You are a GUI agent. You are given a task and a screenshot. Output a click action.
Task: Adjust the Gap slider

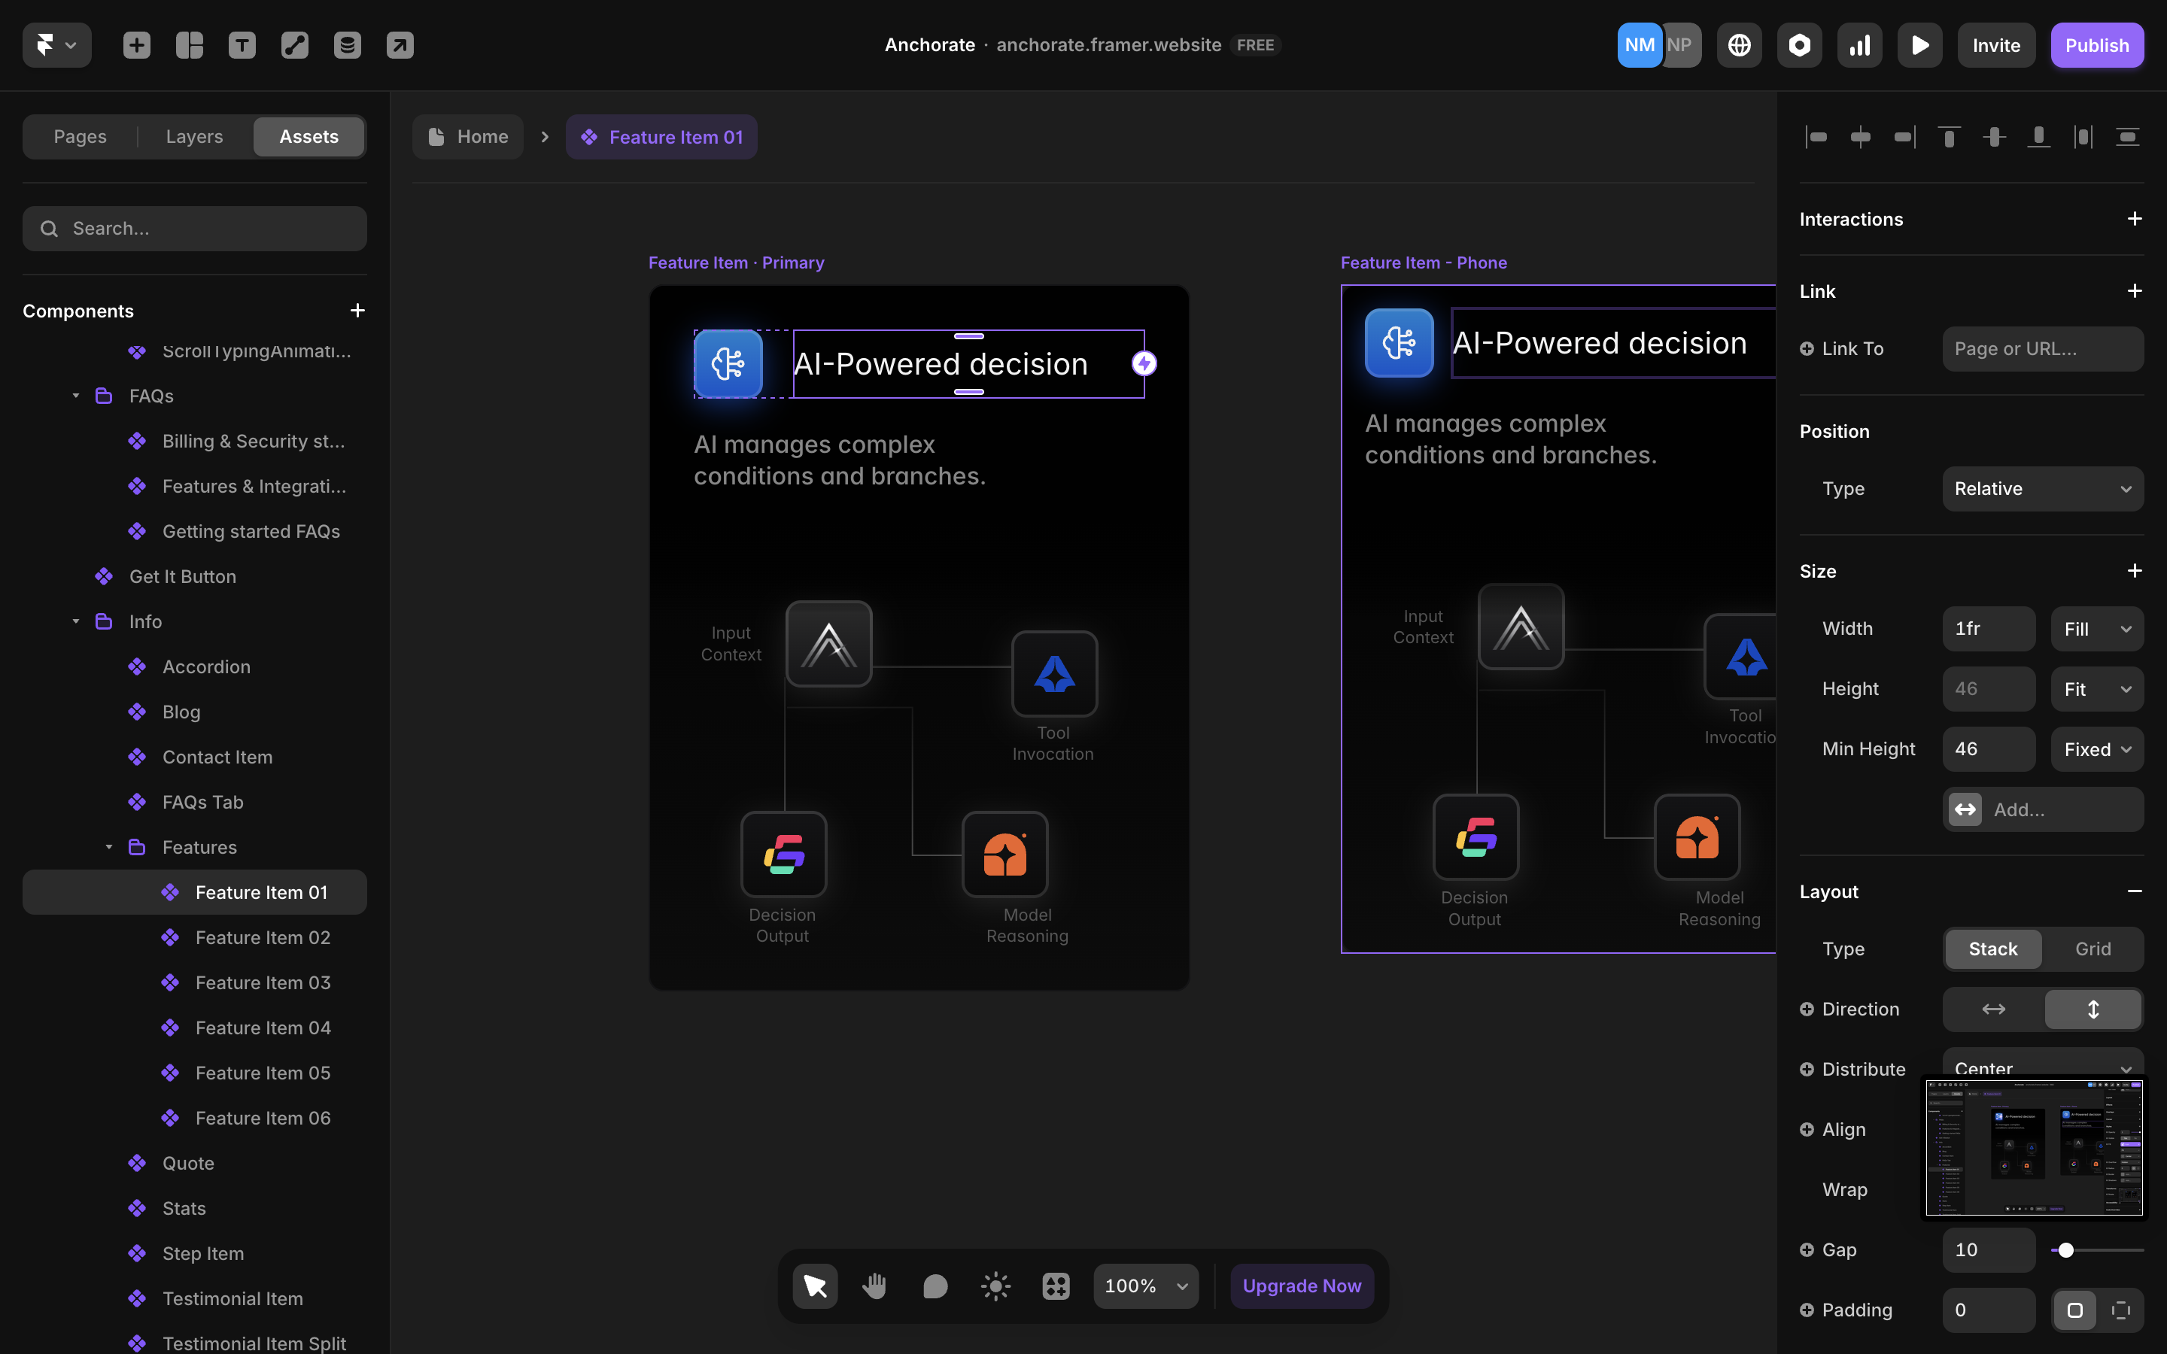pos(2066,1250)
